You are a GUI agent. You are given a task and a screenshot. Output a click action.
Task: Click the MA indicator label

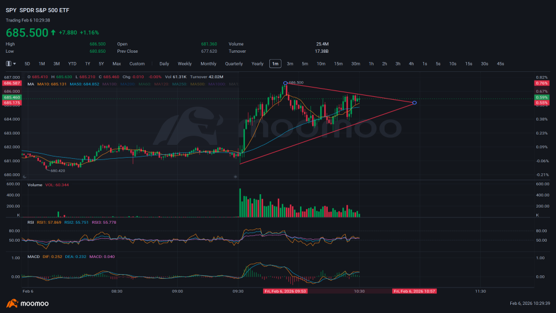31,84
